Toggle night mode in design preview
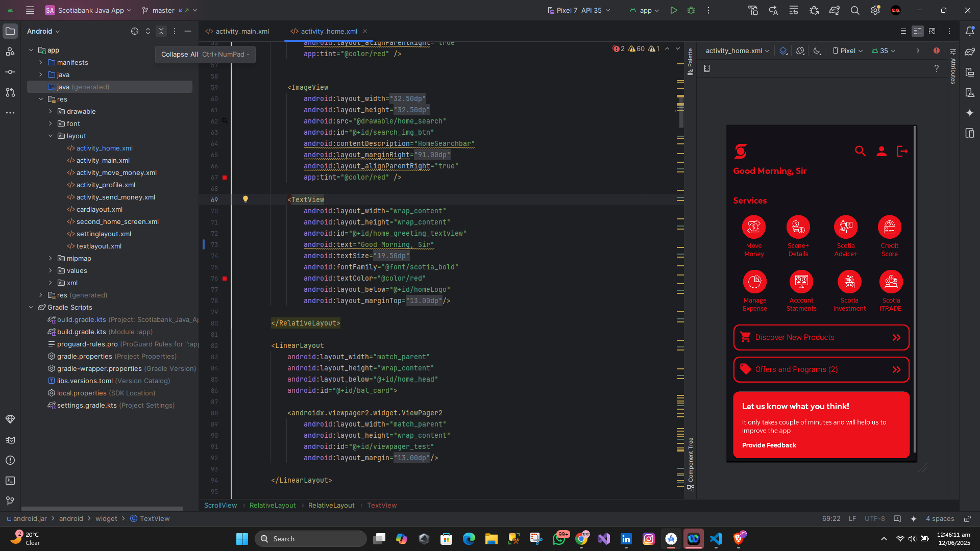Image resolution: width=980 pixels, height=551 pixels. pyautogui.click(x=817, y=51)
